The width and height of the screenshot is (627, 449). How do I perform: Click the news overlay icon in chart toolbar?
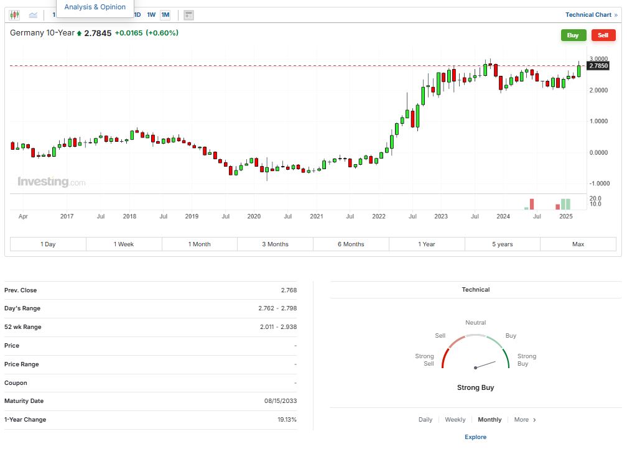click(189, 15)
